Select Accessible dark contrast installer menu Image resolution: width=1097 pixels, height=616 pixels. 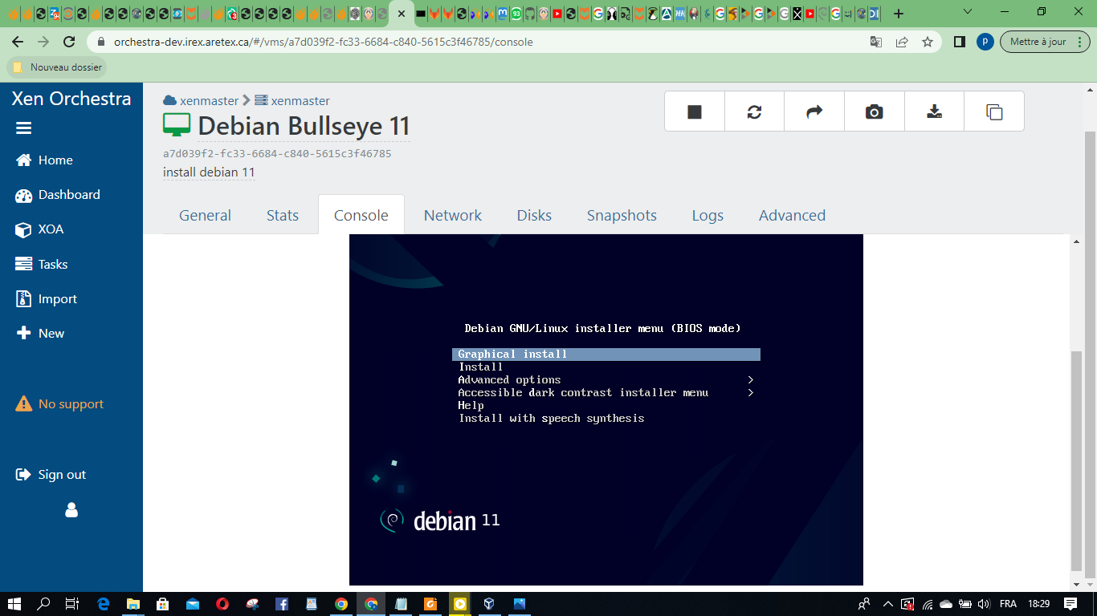pyautogui.click(x=583, y=392)
